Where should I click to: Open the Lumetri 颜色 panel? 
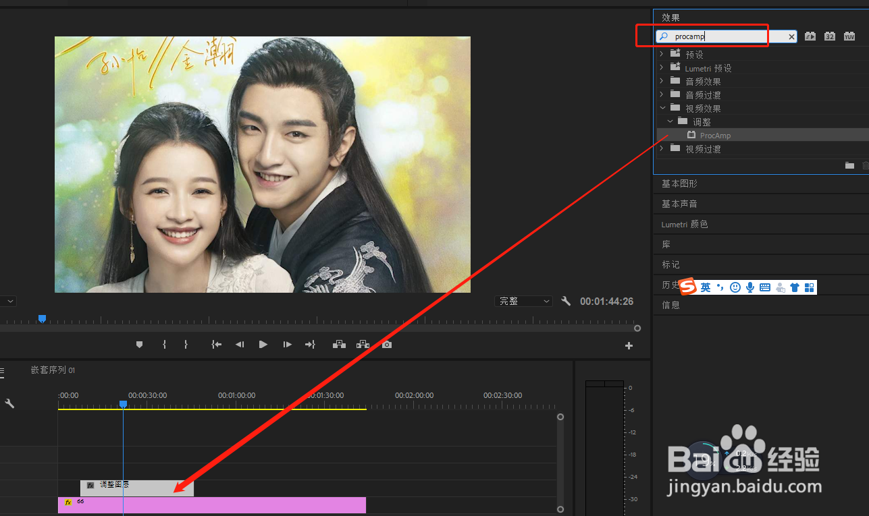pyautogui.click(x=685, y=224)
